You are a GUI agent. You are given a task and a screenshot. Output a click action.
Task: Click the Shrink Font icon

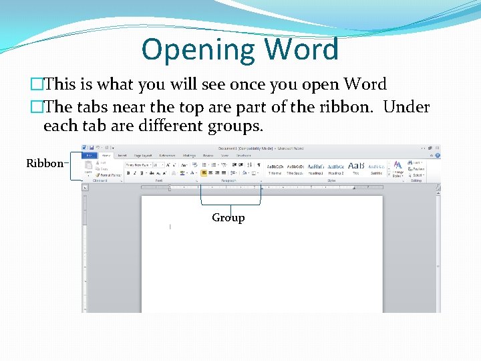pyautogui.click(x=174, y=165)
